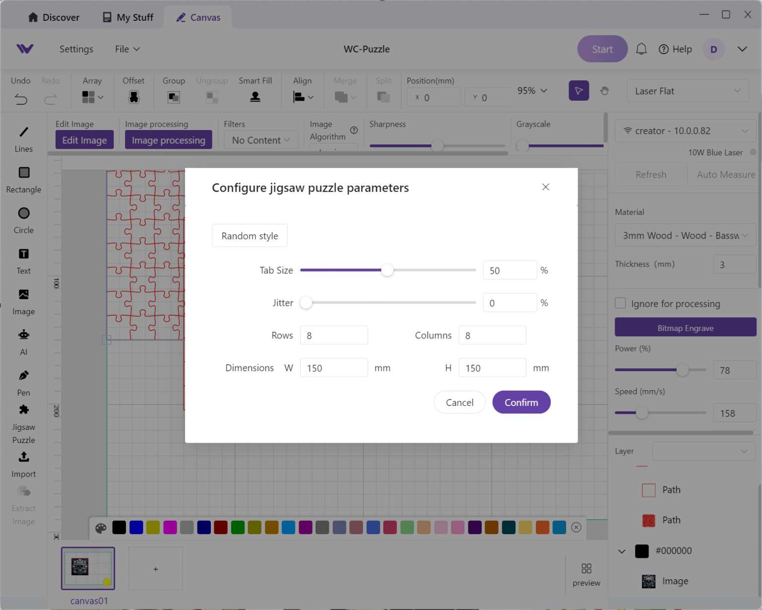Click the notification bell icon
The width and height of the screenshot is (762, 610).
tap(641, 49)
